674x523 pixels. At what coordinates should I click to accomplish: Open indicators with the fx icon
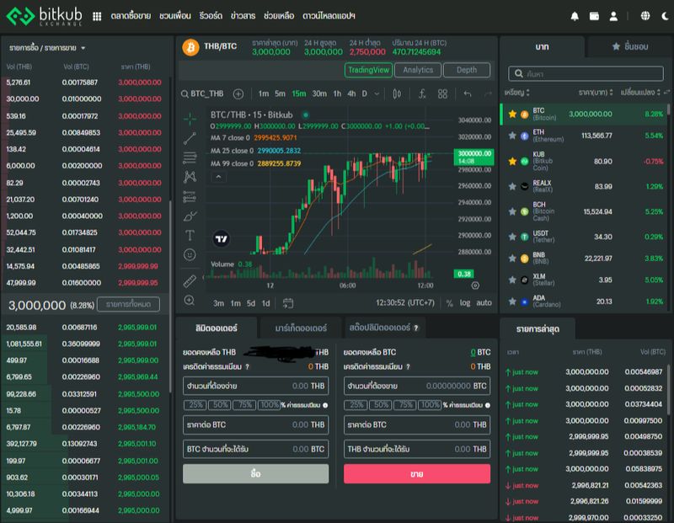point(422,93)
